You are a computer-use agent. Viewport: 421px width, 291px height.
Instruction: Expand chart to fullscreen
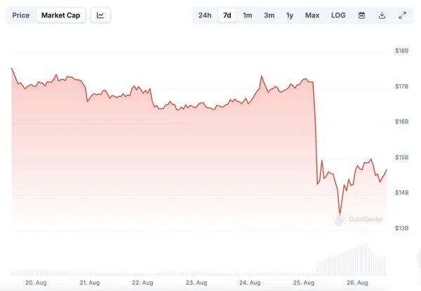402,15
